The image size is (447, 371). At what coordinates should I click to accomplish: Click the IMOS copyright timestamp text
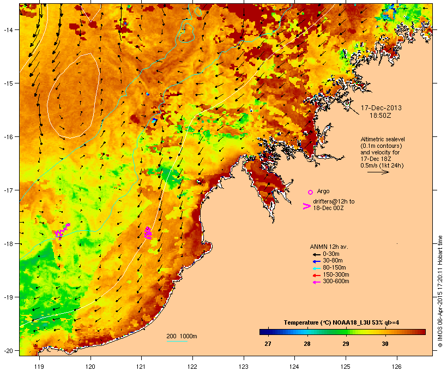click(440, 291)
